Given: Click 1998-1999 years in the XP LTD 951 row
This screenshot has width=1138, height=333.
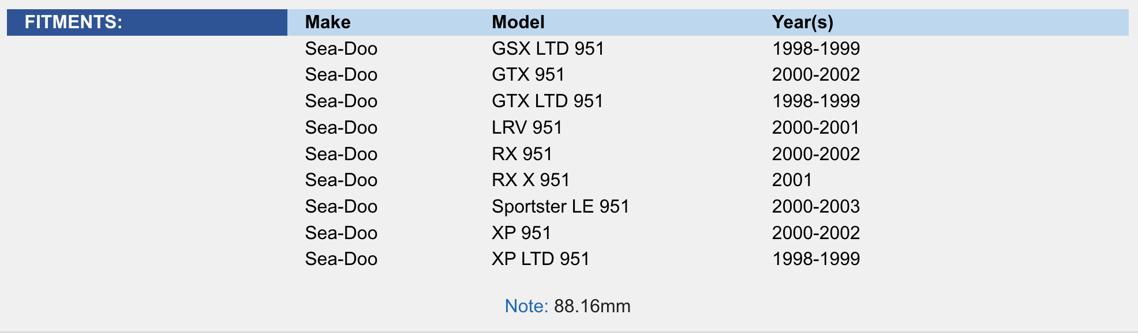Looking at the screenshot, I should click(815, 259).
